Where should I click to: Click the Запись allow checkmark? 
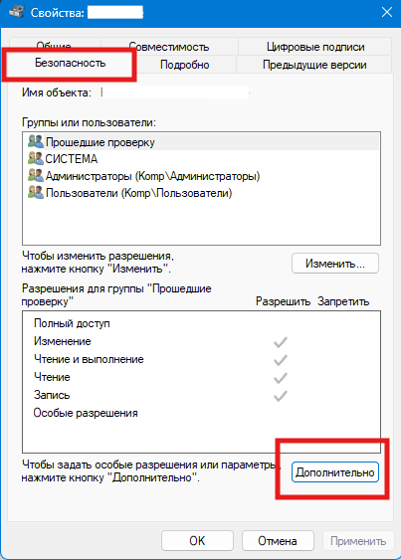[x=281, y=396]
